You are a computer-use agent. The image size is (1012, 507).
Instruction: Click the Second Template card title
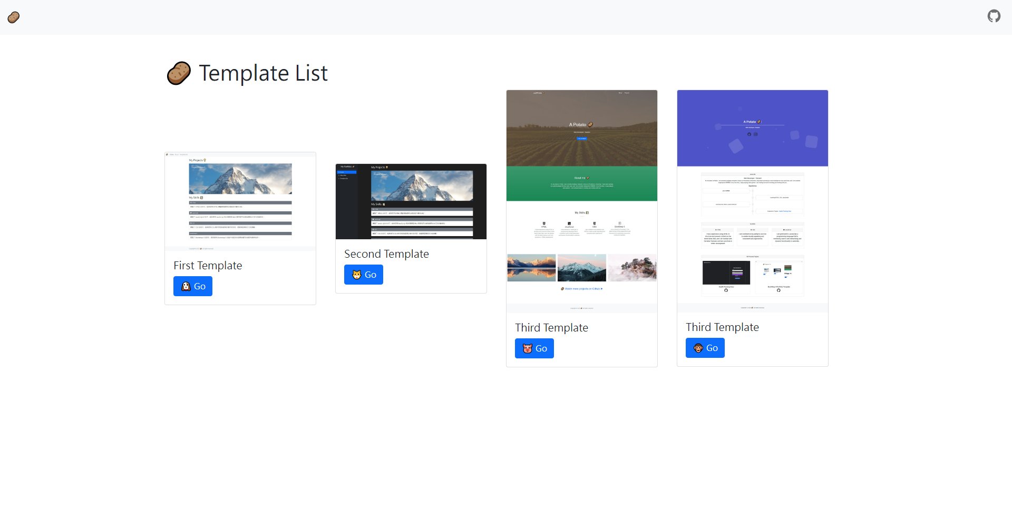coord(386,254)
